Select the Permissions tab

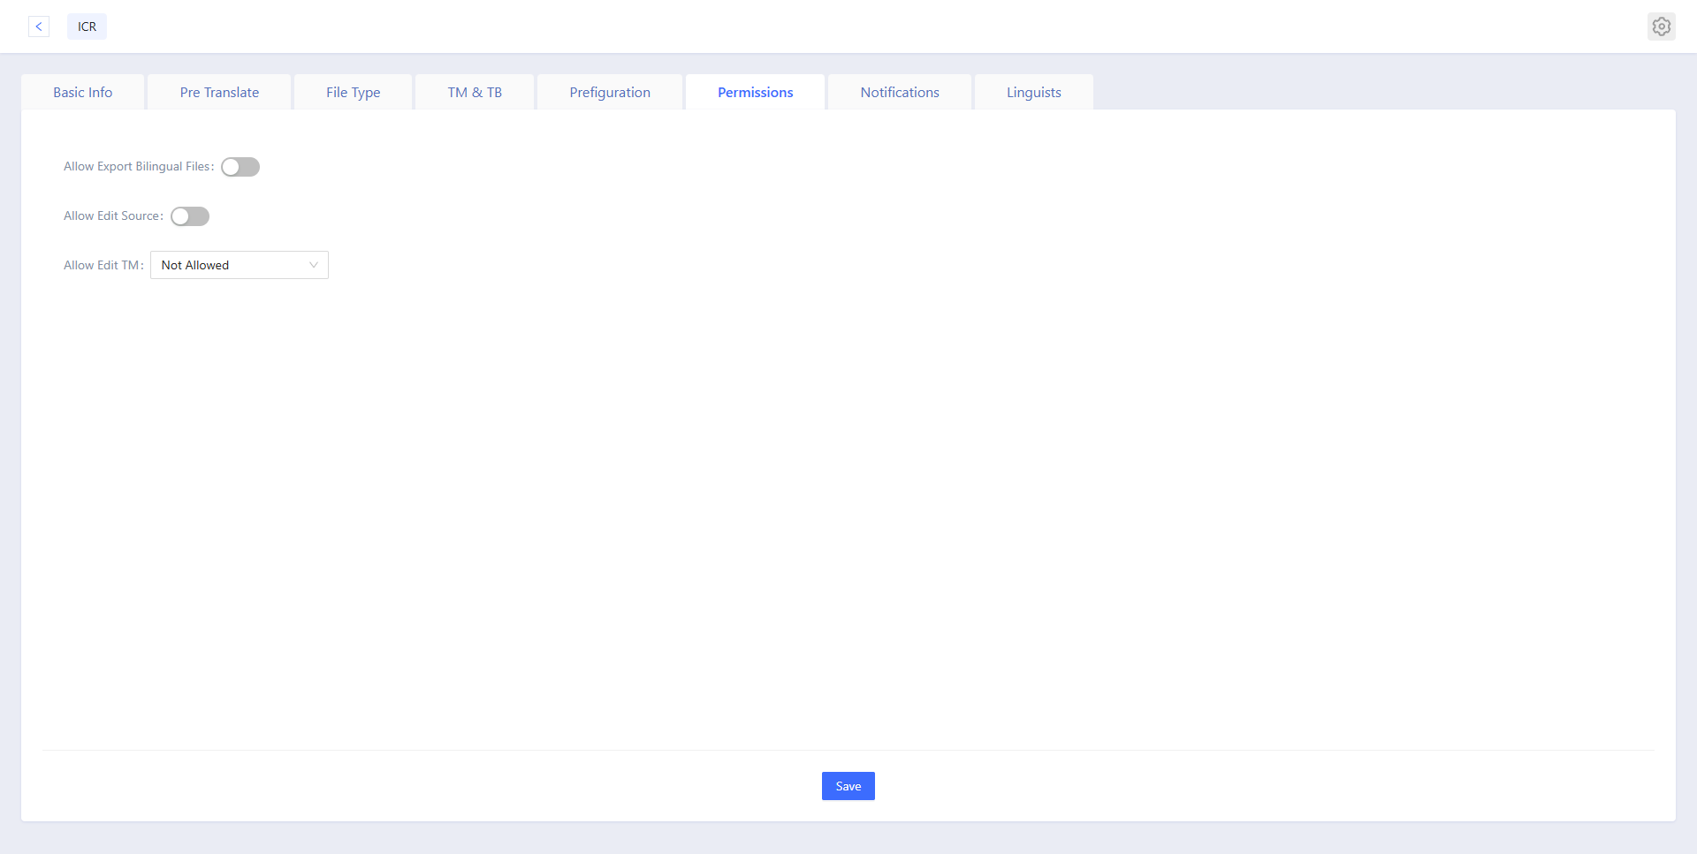tap(756, 92)
